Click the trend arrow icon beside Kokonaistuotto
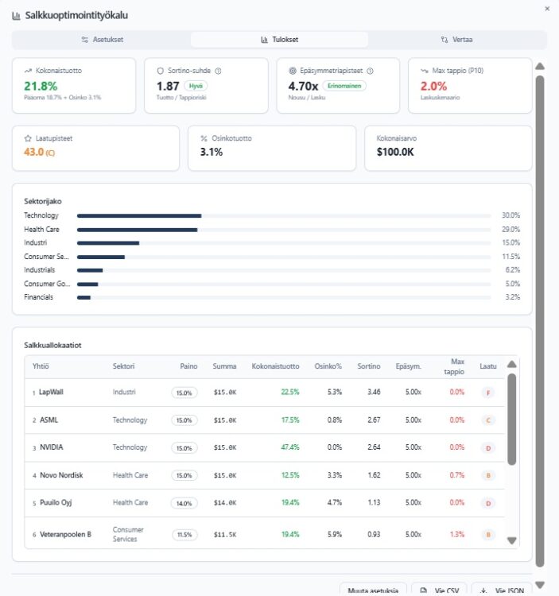 28,71
